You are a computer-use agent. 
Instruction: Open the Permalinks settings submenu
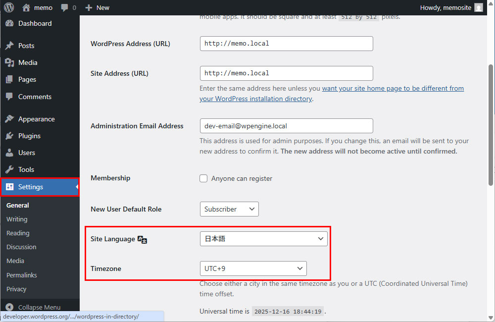pos(22,275)
